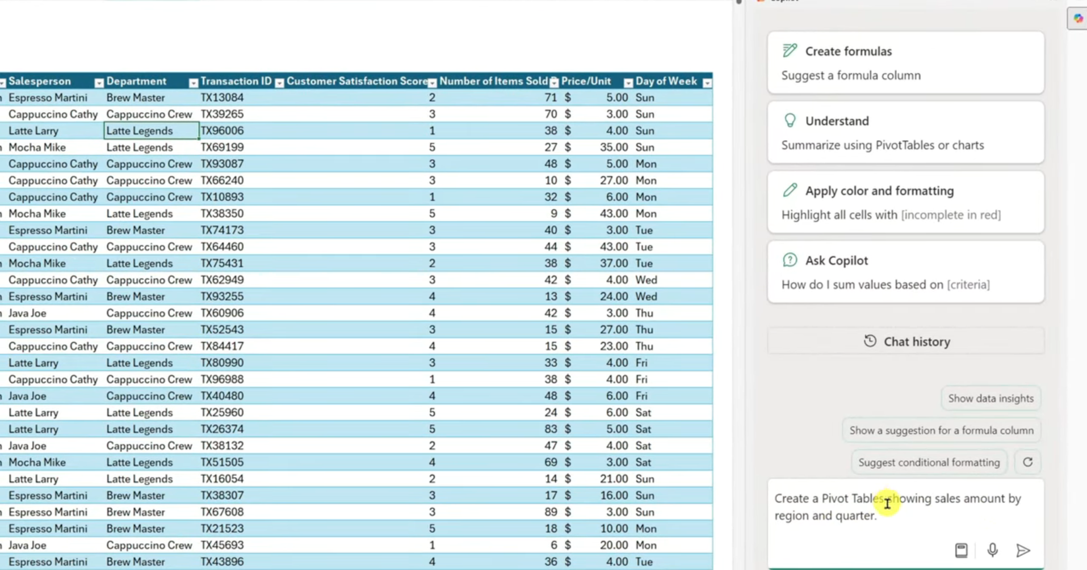Click the Ask Copilot question bubble icon
Screen dimensions: 1087x570
[790, 260]
